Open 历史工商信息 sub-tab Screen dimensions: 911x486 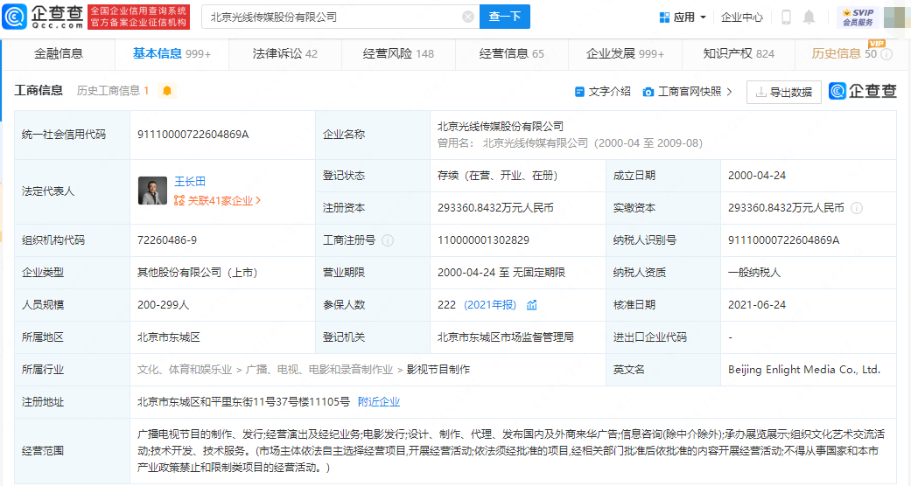pos(113,91)
